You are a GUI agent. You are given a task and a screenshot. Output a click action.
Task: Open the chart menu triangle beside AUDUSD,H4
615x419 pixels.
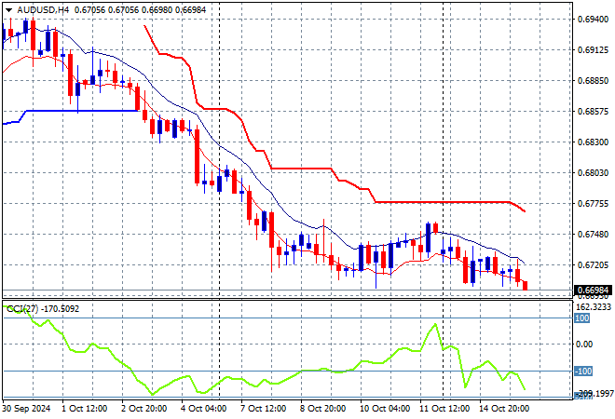pyautogui.click(x=8, y=10)
